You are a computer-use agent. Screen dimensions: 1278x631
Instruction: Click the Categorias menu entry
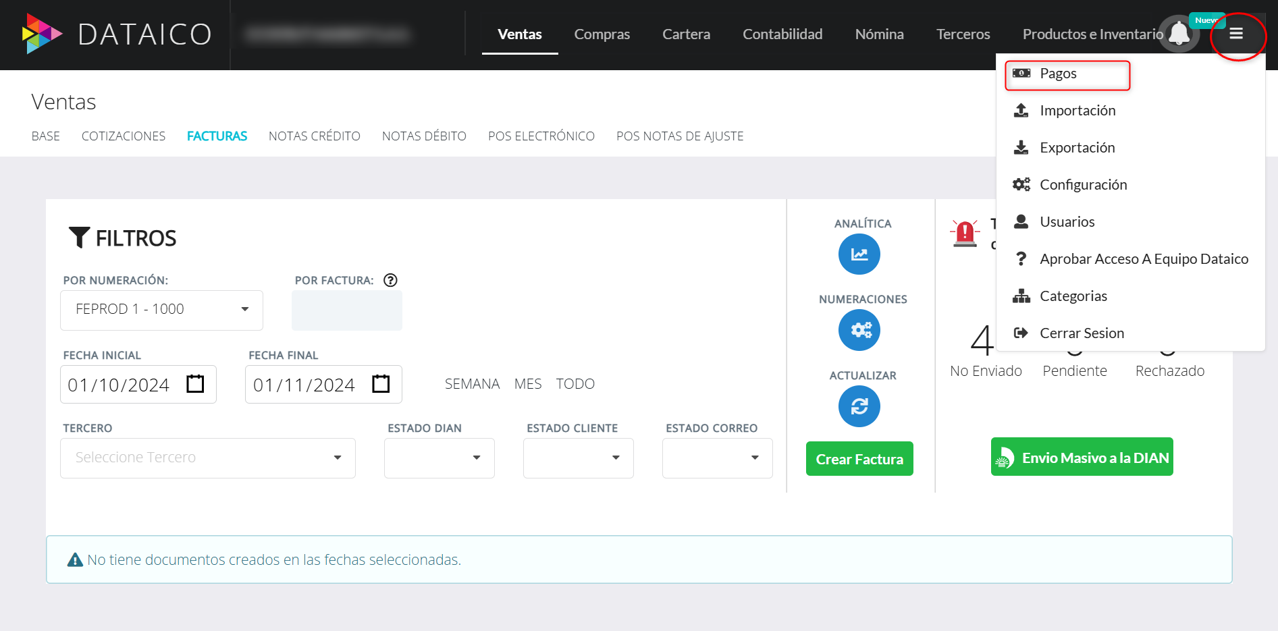point(1073,296)
